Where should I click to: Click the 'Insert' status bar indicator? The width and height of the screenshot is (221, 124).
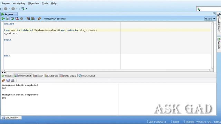coord(176,122)
